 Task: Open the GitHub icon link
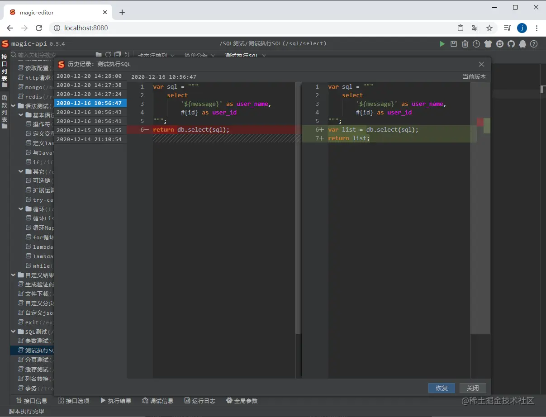511,44
